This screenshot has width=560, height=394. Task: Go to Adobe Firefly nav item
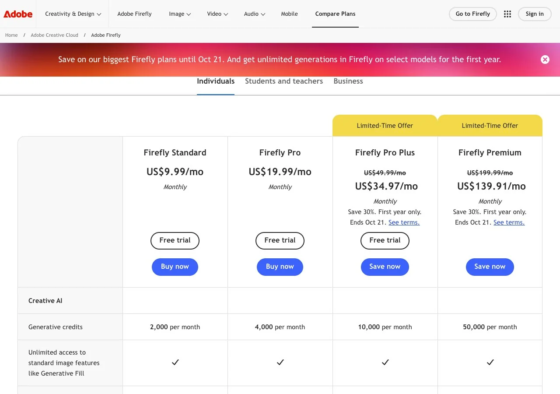134,14
